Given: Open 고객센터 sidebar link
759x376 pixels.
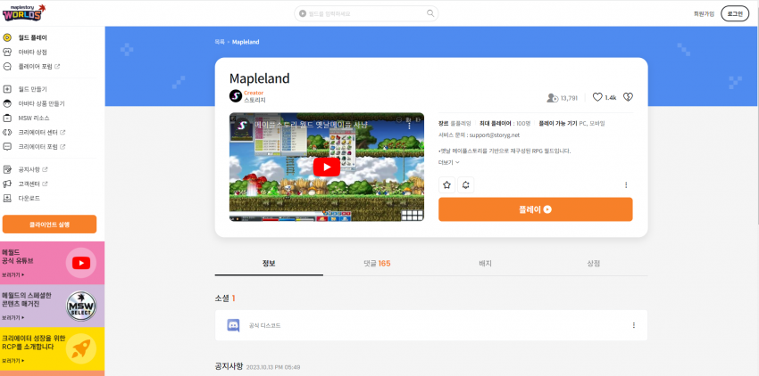Looking at the screenshot, I should [32, 184].
